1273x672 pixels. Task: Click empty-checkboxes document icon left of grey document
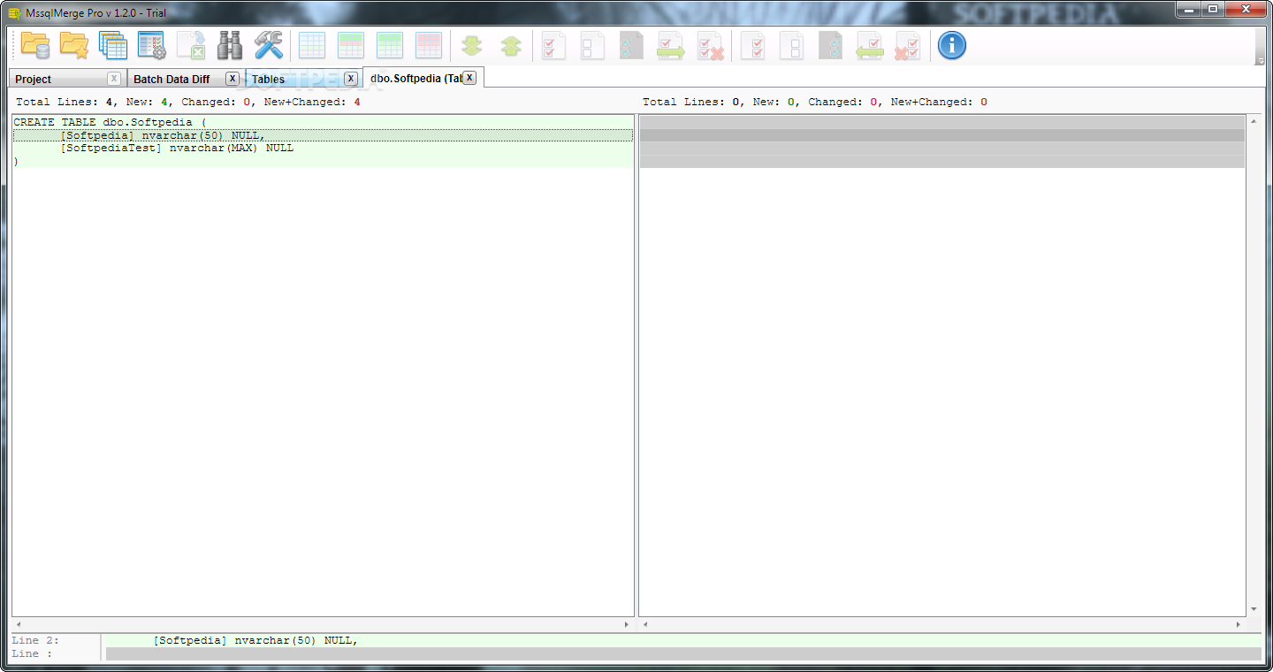pos(593,45)
